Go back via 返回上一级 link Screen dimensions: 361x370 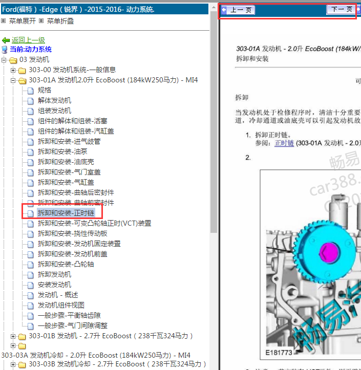point(28,40)
